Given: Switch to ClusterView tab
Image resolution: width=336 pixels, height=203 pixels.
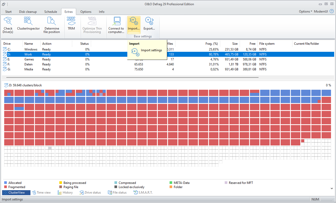Looking at the screenshot, I should click(x=16, y=193).
